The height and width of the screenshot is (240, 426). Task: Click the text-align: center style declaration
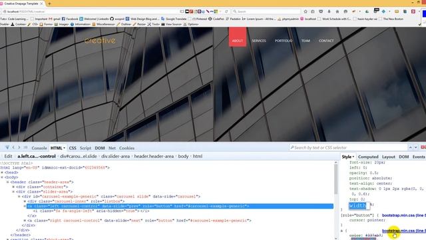pos(371,183)
